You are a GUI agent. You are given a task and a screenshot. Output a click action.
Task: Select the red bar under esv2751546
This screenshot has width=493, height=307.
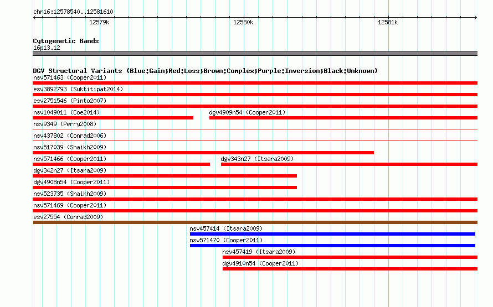pos(255,106)
